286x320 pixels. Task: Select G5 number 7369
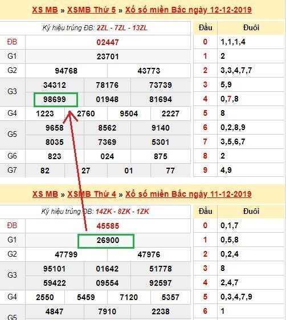107,142
